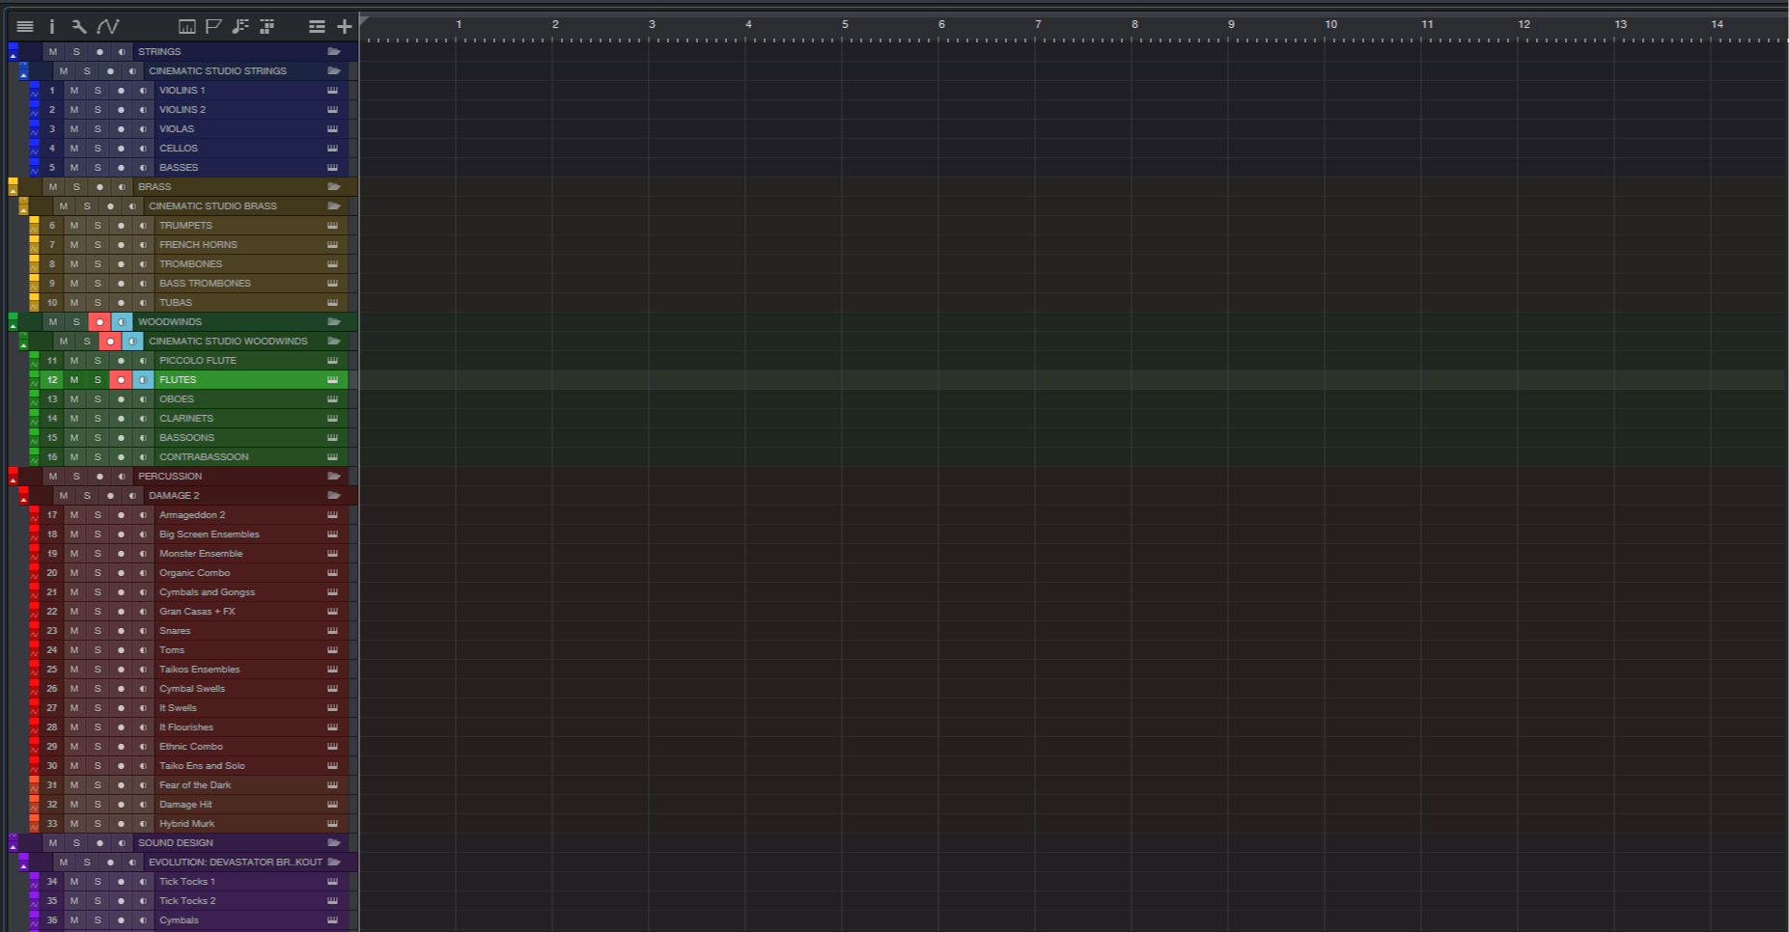
Task: Open the track list hamburger icon
Action: tap(25, 27)
